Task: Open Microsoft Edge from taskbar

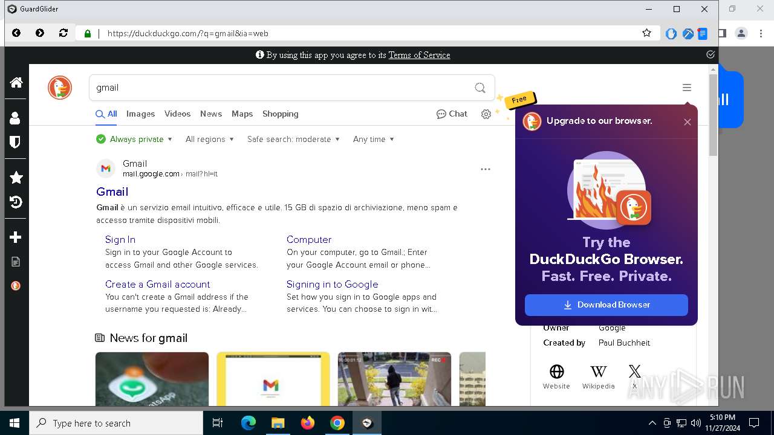Action: coord(249,423)
